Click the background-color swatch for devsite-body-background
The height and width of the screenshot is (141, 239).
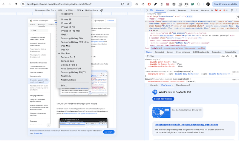pos(167,74)
